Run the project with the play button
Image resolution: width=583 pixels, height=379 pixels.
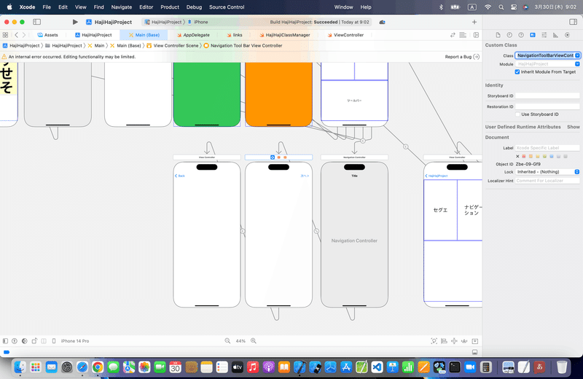coord(75,22)
